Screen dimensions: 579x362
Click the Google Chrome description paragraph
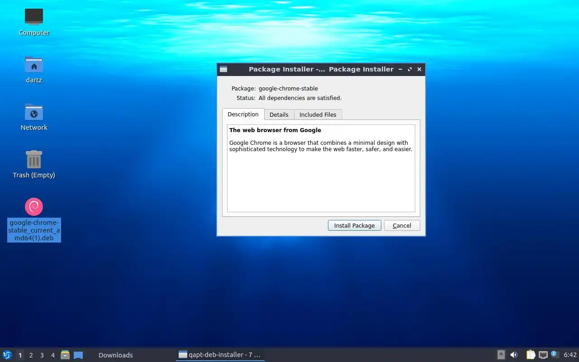click(321, 146)
